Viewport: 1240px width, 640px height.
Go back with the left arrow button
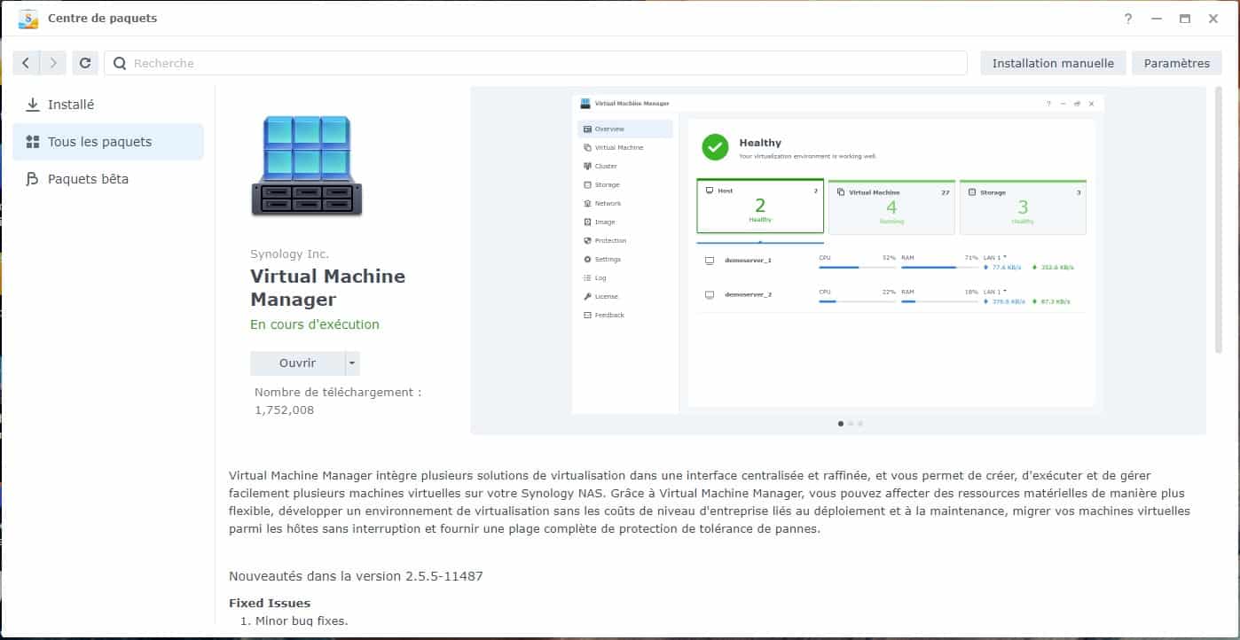point(26,63)
